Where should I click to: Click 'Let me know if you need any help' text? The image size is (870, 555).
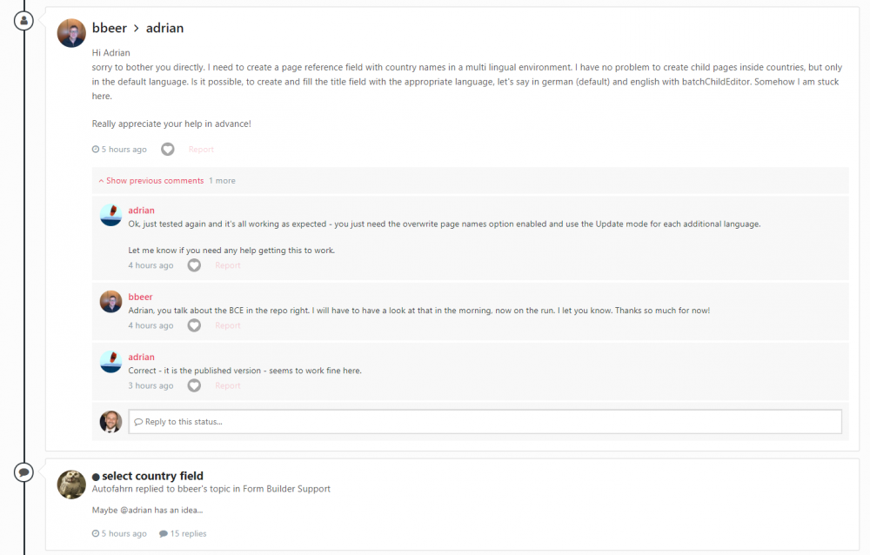pos(231,251)
